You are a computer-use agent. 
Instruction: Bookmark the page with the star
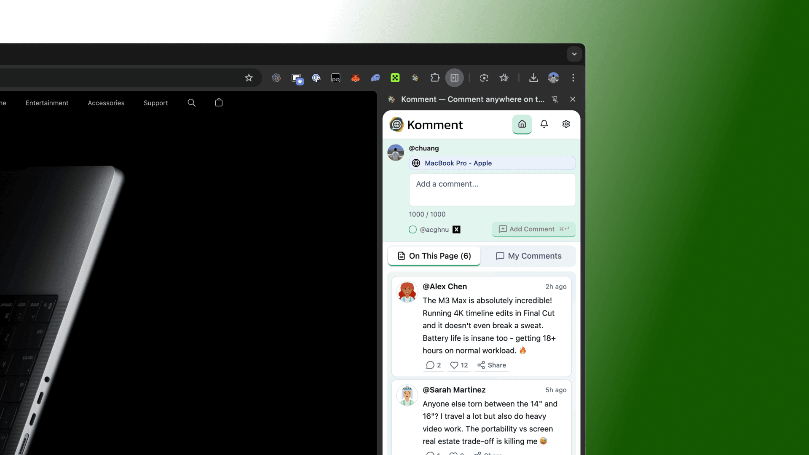click(x=249, y=78)
